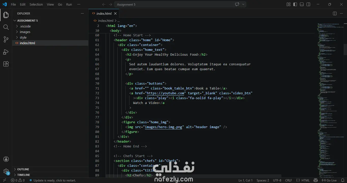Follow images/hero-img.png link in code
Viewport: 347px width, 183px height.
[x=163, y=127]
